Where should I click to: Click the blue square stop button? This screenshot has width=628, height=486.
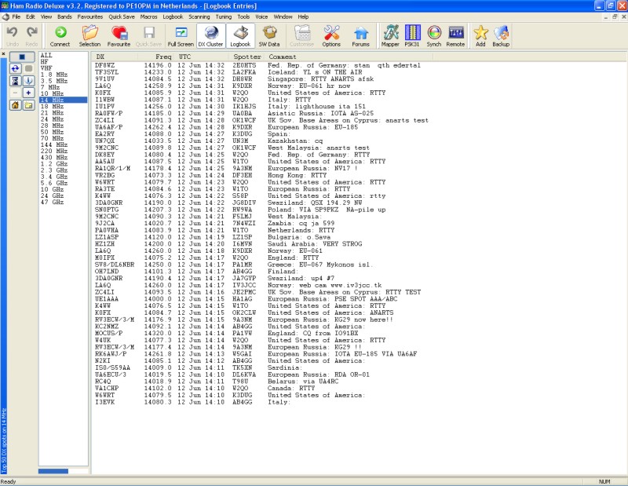click(22, 57)
